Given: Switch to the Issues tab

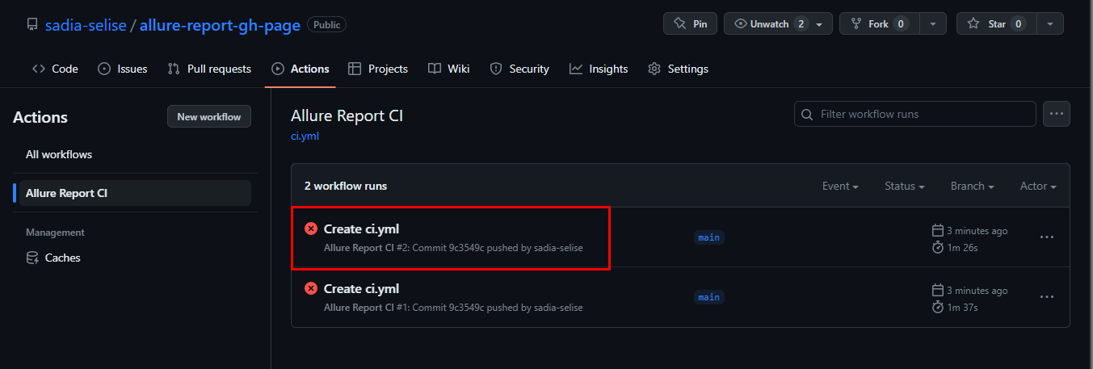Looking at the screenshot, I should click(x=123, y=69).
